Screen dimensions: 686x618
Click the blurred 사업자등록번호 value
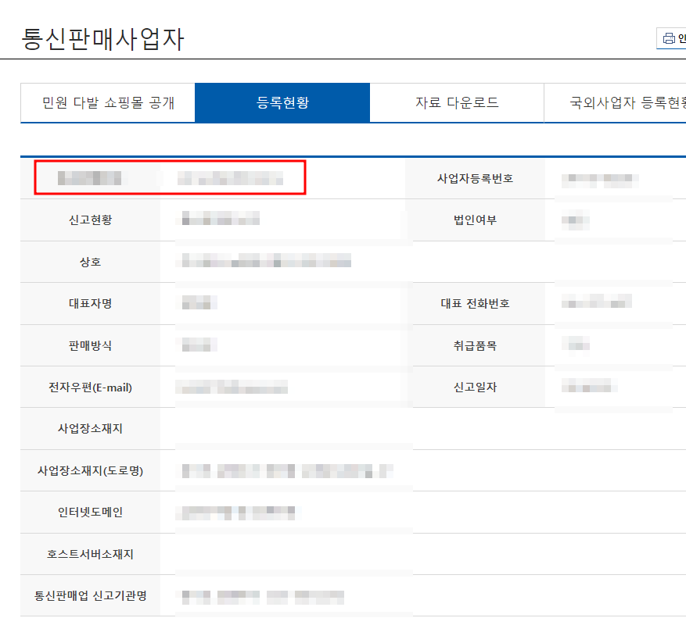tap(600, 180)
